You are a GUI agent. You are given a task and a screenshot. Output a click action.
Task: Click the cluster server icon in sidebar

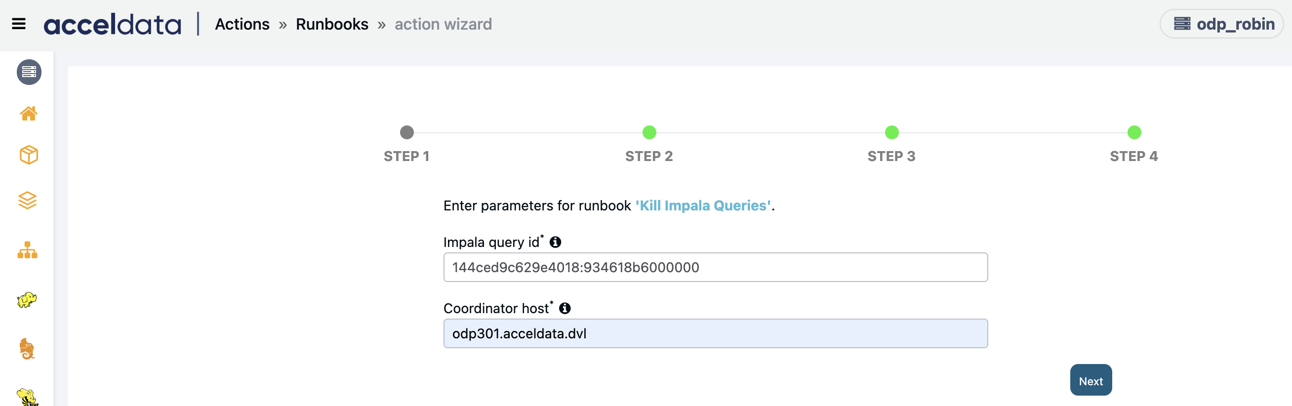(x=29, y=72)
